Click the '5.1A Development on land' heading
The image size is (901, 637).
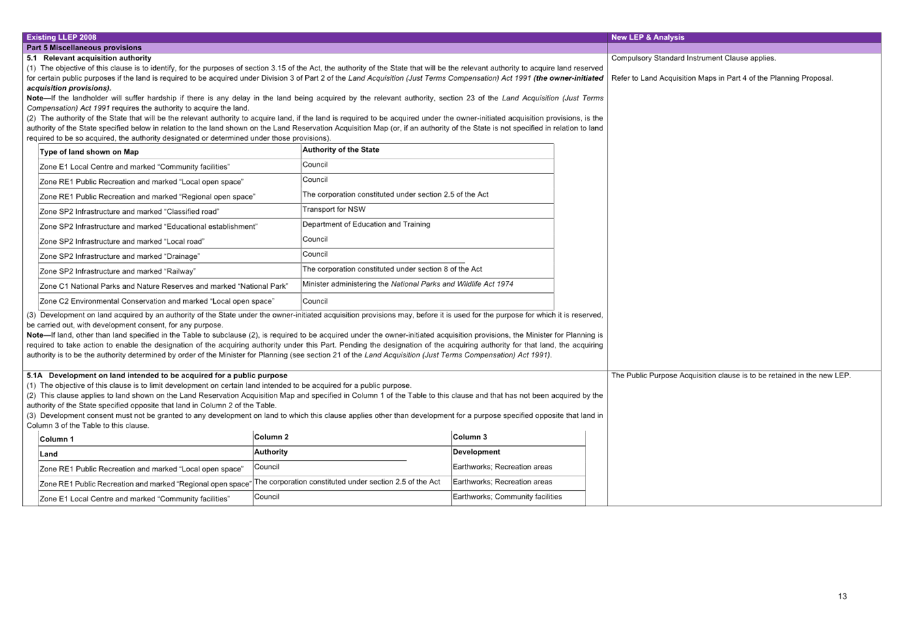156,376
